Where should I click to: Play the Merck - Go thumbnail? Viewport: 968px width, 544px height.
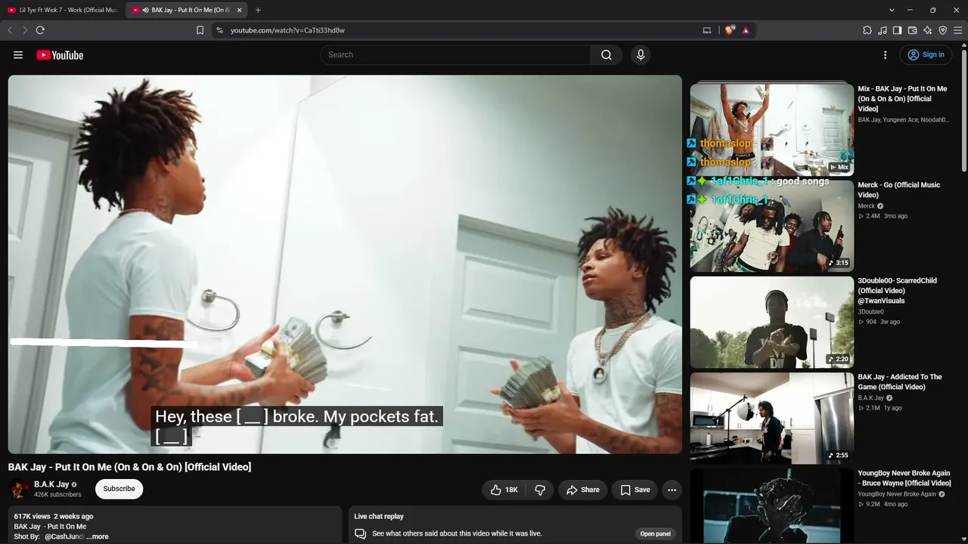pos(771,226)
